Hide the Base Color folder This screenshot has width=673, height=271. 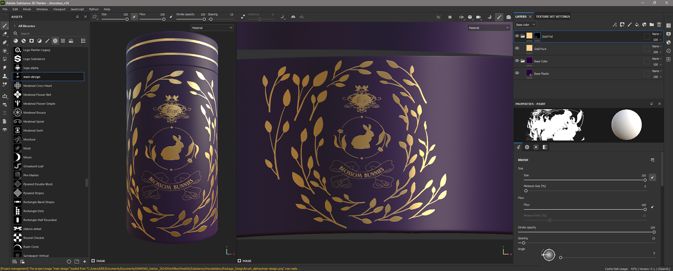click(x=517, y=61)
